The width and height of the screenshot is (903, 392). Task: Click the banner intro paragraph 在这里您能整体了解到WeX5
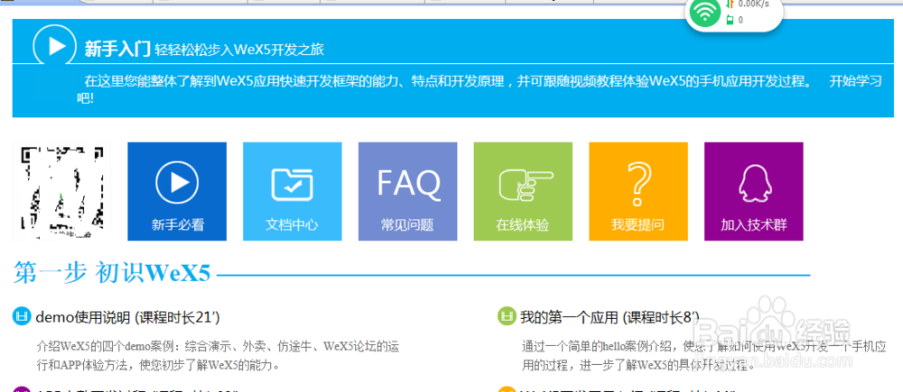479,89
